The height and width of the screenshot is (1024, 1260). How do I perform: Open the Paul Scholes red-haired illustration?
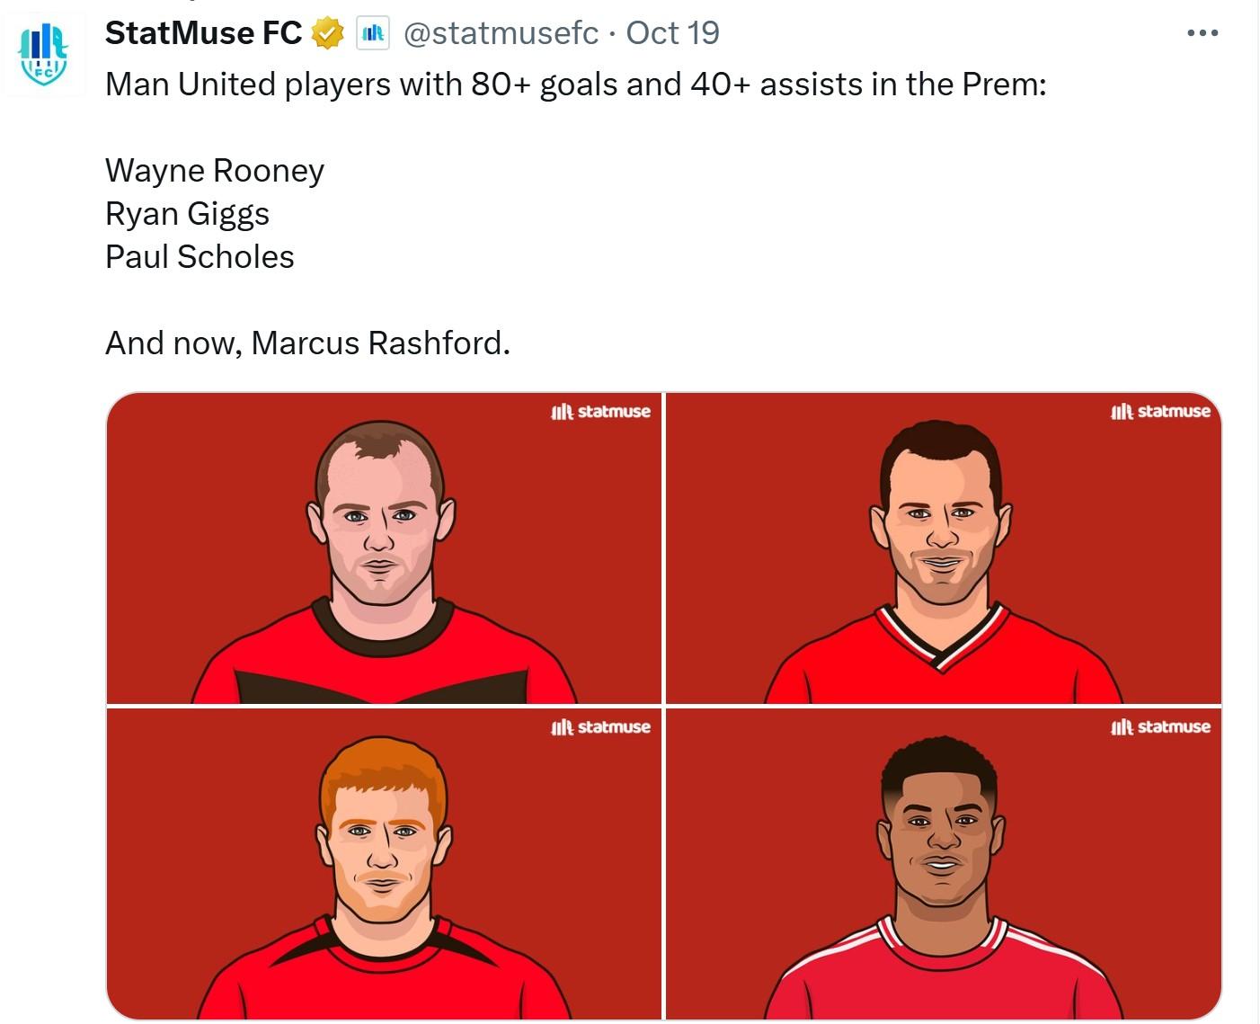[x=384, y=864]
